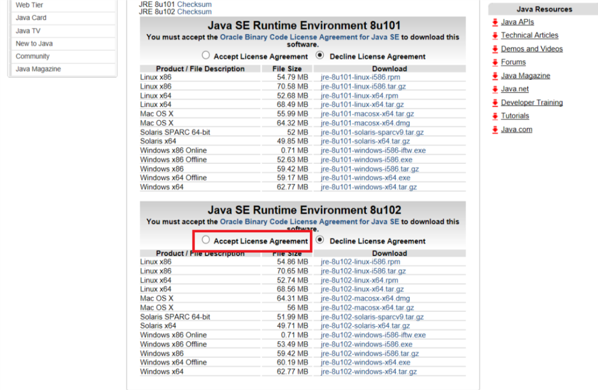Open Technical Articles resource link
This screenshot has height=390, width=598.
click(x=530, y=35)
